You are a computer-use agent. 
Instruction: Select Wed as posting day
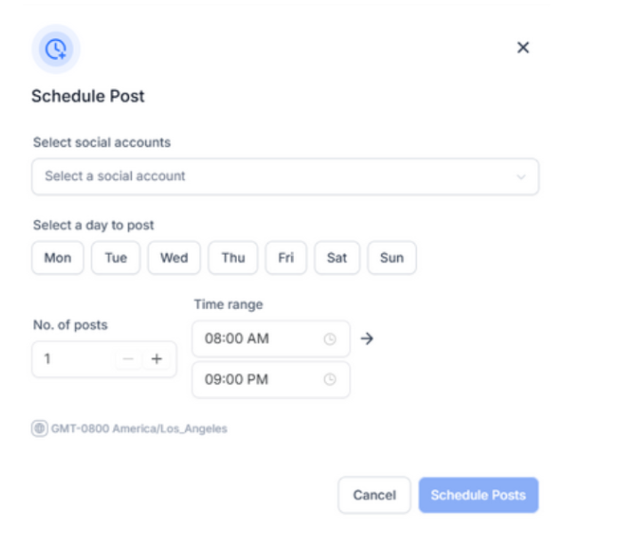pyautogui.click(x=174, y=258)
